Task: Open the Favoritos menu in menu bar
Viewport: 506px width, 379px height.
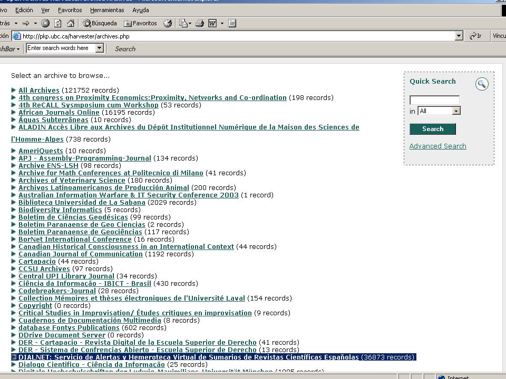Action: tap(70, 10)
